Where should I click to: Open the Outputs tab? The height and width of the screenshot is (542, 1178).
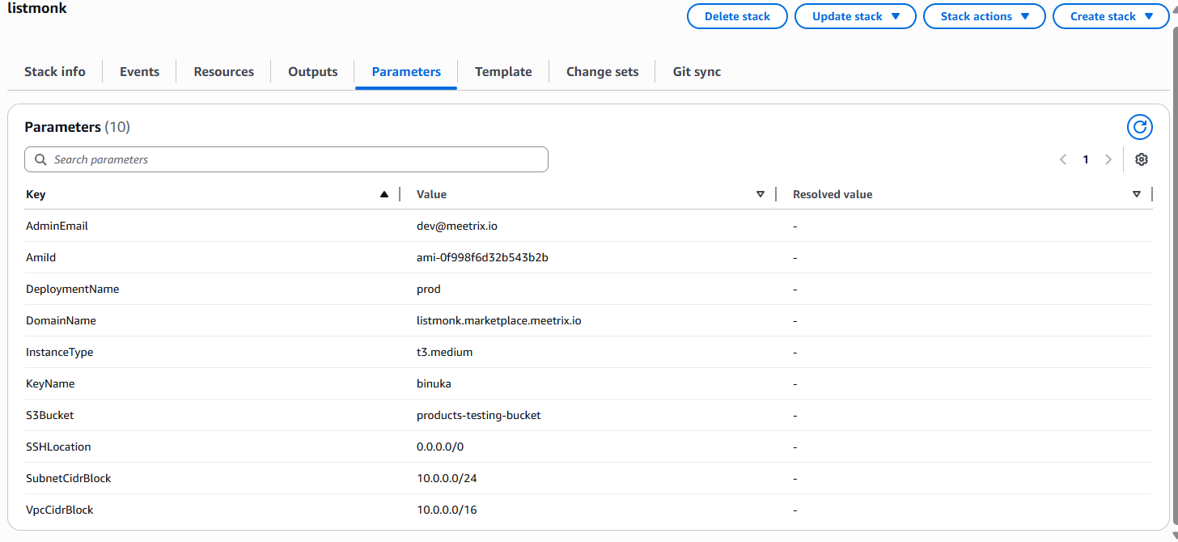[x=313, y=71]
